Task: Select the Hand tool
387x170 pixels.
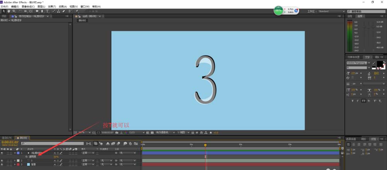Action: [x=9, y=11]
